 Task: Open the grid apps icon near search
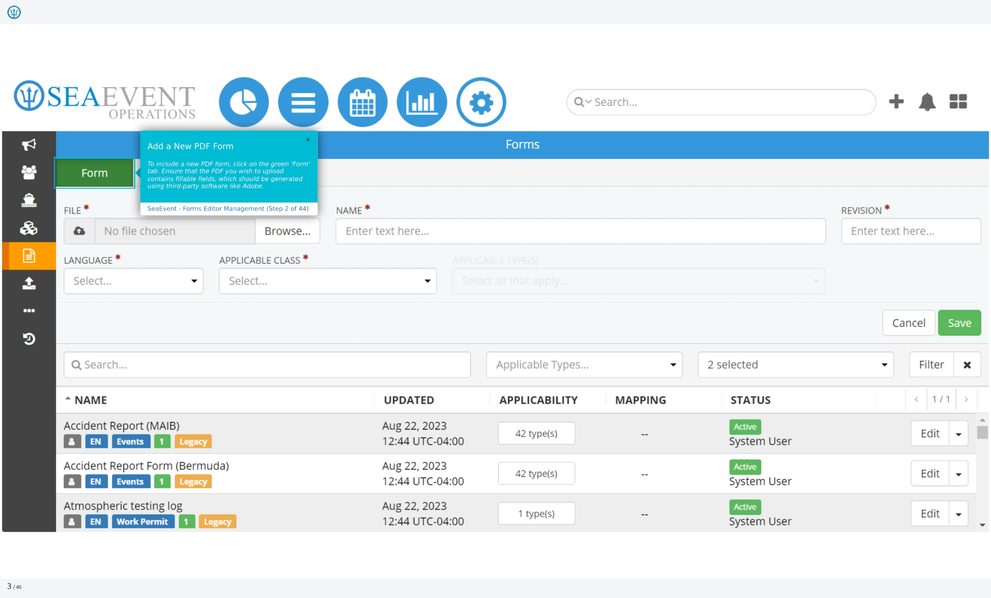tap(958, 101)
